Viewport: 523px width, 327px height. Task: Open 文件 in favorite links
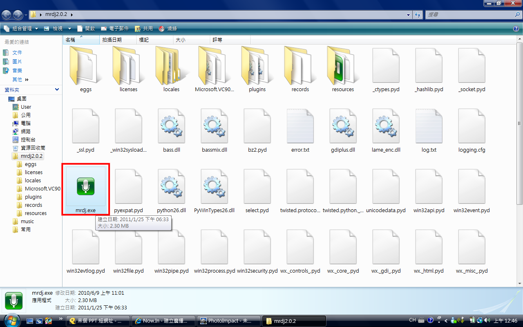pyautogui.click(x=17, y=53)
